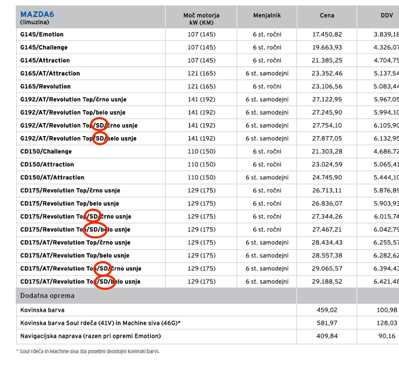Click the price 27.245,90
399x368 pixels.
click(327, 112)
